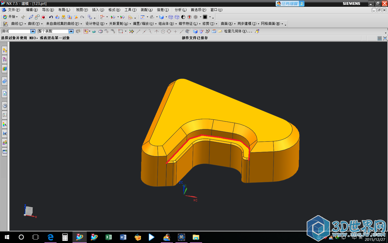The image size is (388, 243).
Task: Click the Rectangle selection icon
Action: tap(121, 31)
